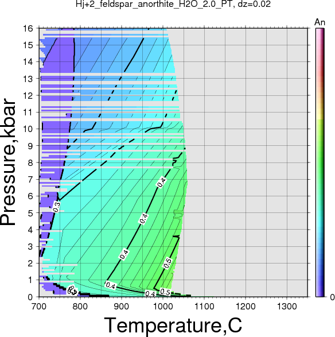The width and height of the screenshot is (335, 337).
Task: Click the An colorbar gradient strip
Action: 320,162
